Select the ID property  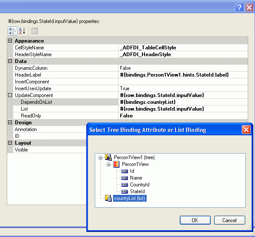[x=50, y=136]
